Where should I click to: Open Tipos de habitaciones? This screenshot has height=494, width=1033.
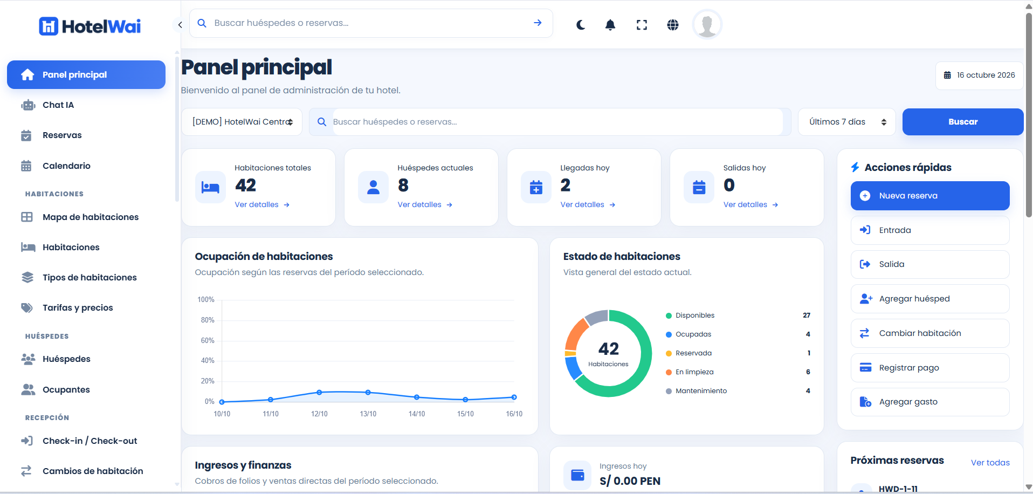click(x=86, y=277)
